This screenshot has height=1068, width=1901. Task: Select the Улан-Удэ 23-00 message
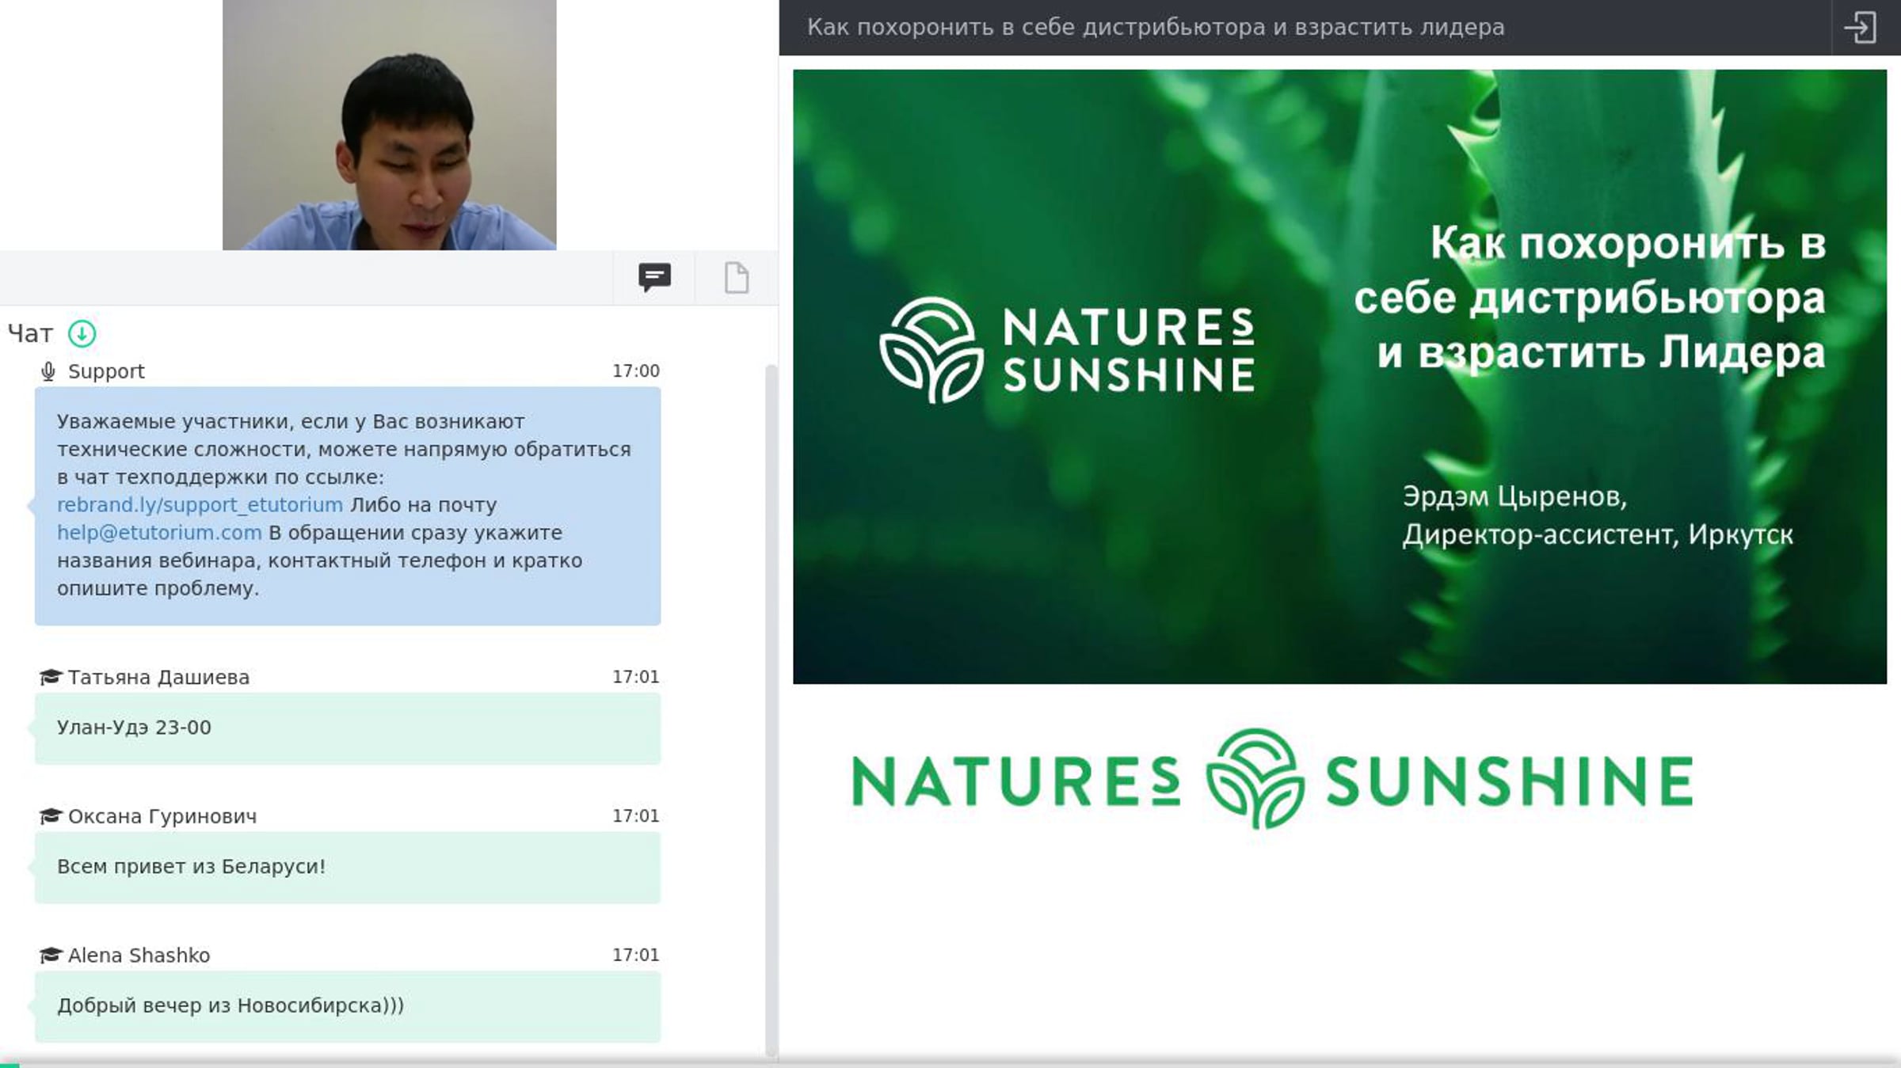348,728
